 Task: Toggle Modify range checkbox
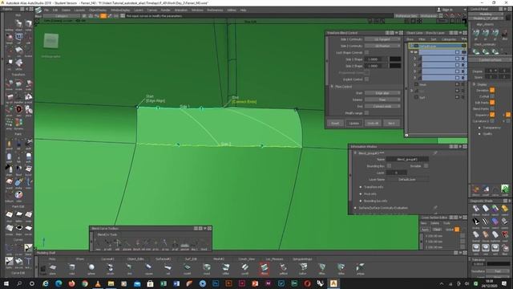point(367,112)
